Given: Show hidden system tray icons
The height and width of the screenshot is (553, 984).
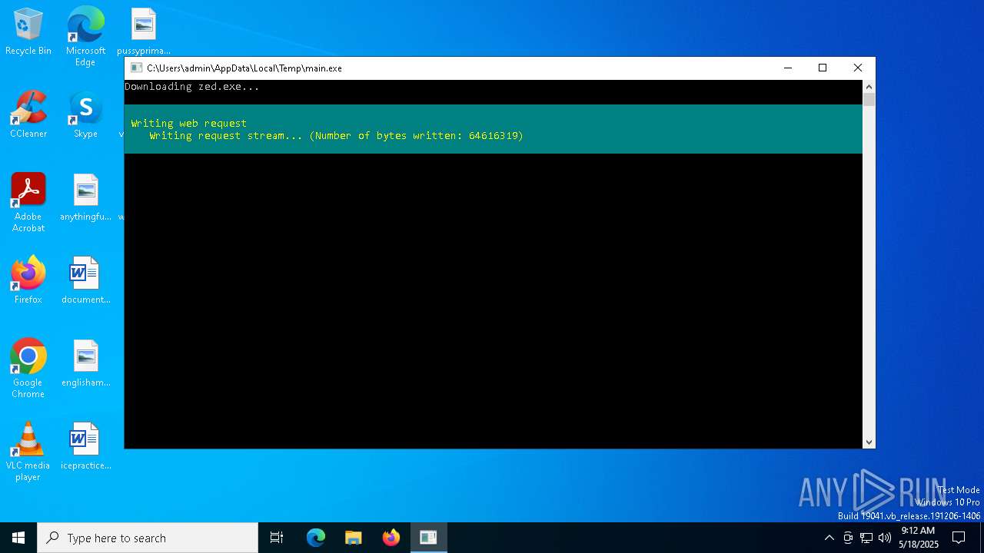Looking at the screenshot, I should pos(829,538).
